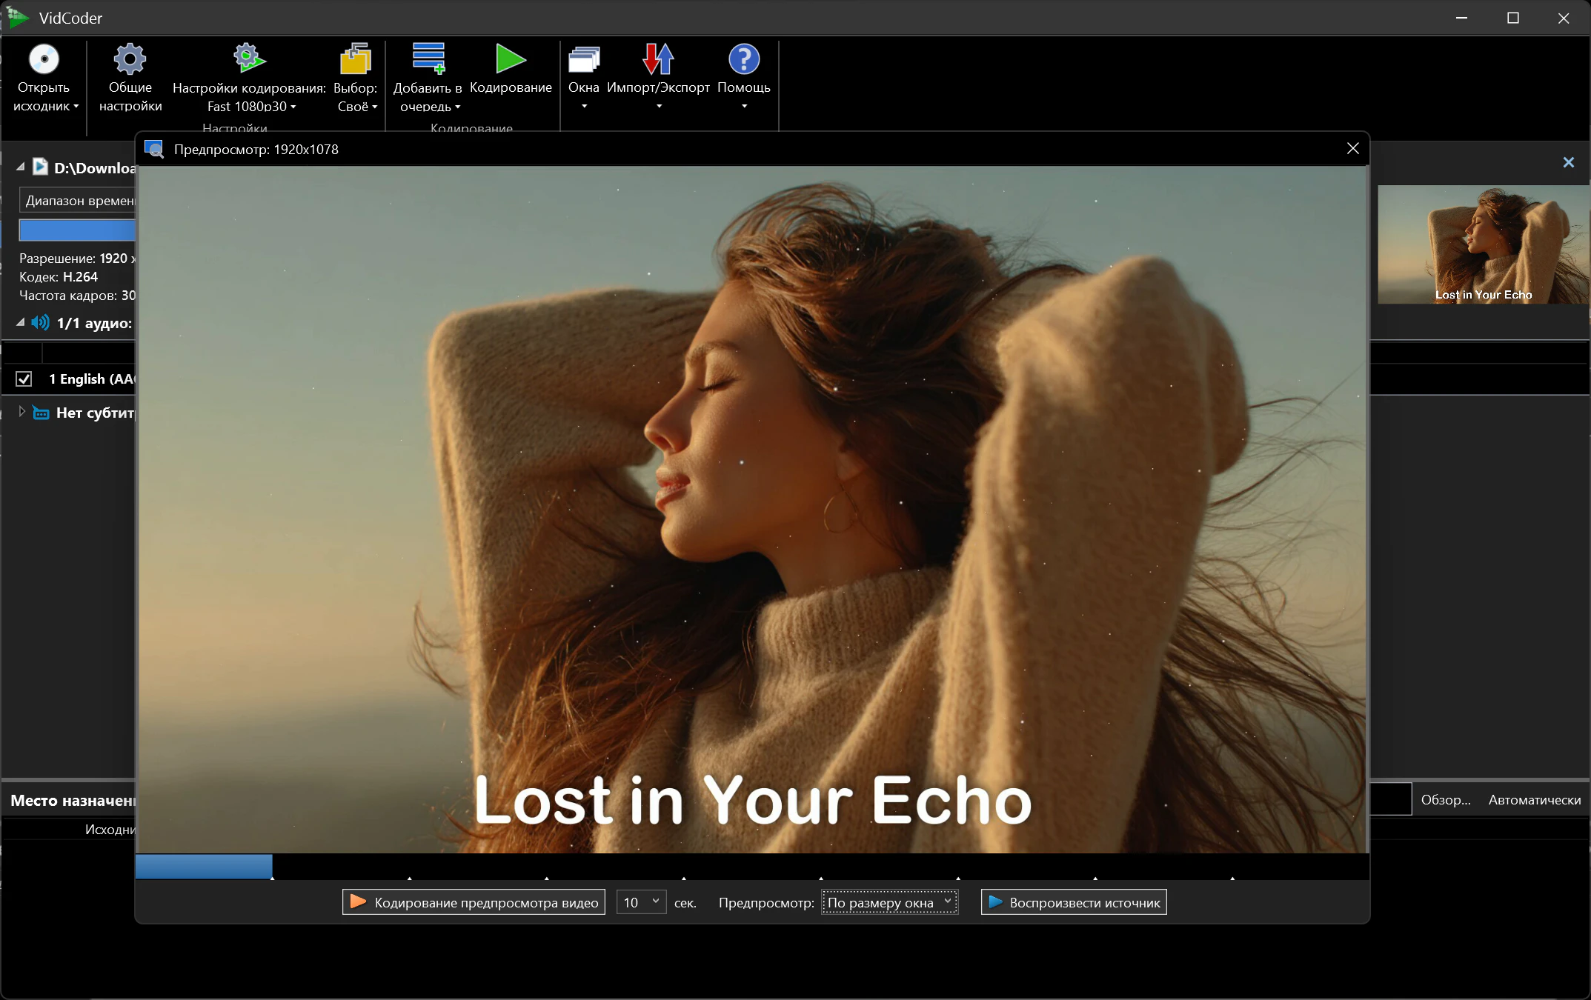1591x1000 pixels.
Task: Click the Open Source disc icon
Action: (x=44, y=60)
